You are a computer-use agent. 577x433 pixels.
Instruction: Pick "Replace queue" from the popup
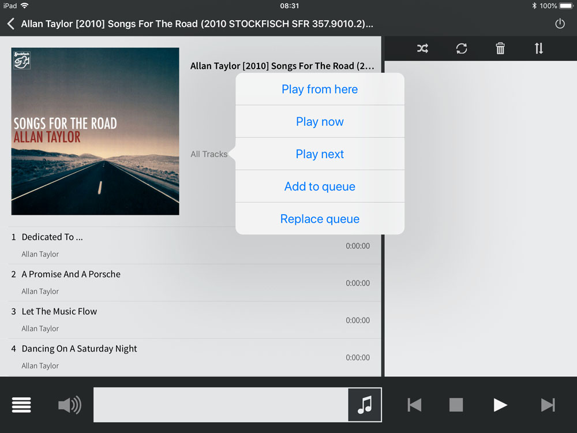coord(320,219)
